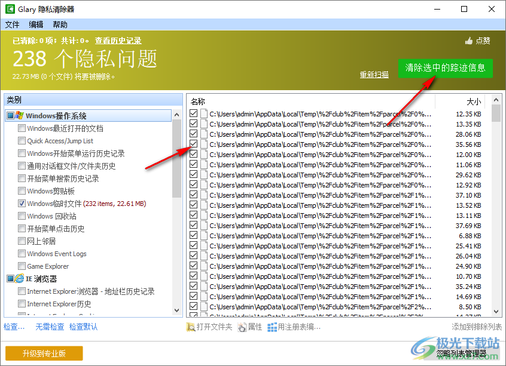The width and height of the screenshot is (506, 366).
Task: Check Internet Explorer address bar history option
Action: [x=22, y=291]
